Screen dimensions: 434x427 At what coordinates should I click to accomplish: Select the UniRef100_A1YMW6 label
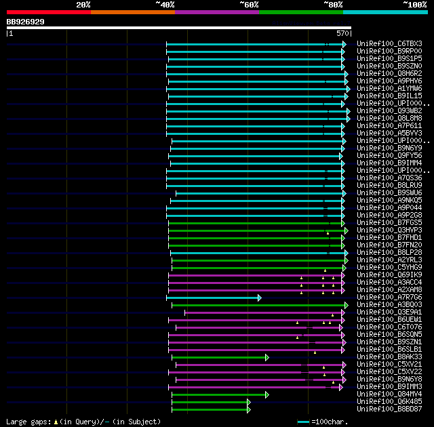(389, 89)
